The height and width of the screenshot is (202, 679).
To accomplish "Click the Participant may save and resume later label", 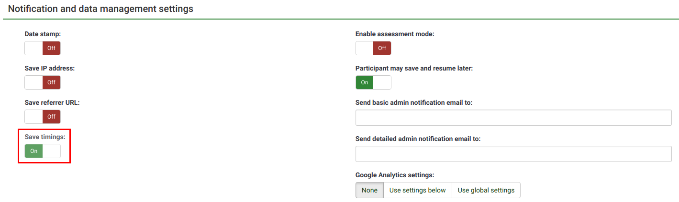I will (x=414, y=68).
